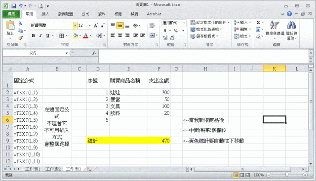Apply the red font color
Image resolution: width=316 pixels, height=181 pixels.
[x=85, y=36]
